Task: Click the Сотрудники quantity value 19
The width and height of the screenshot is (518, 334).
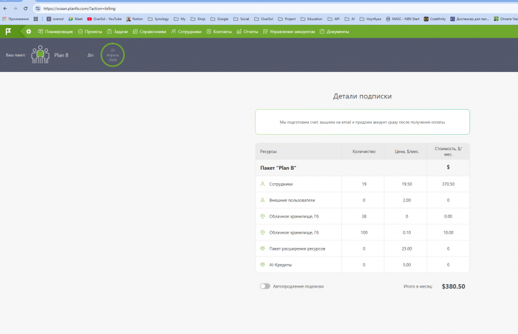Action: (364, 184)
